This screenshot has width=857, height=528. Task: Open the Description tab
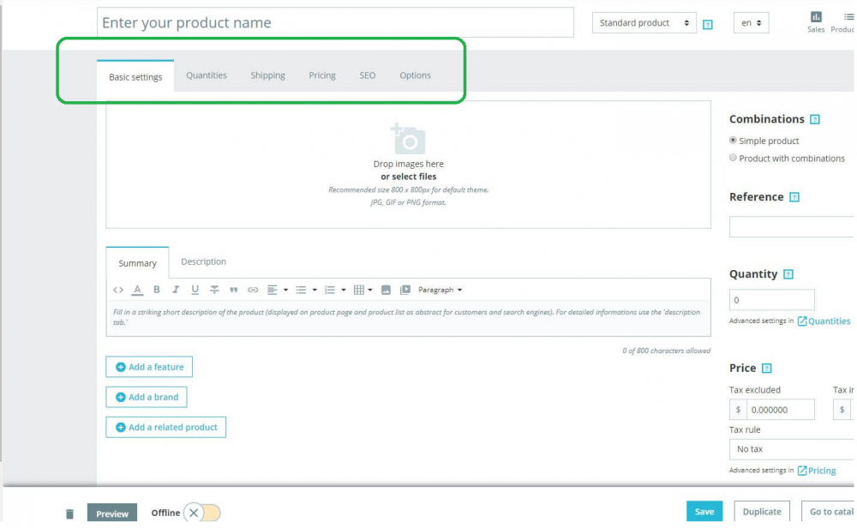point(204,261)
